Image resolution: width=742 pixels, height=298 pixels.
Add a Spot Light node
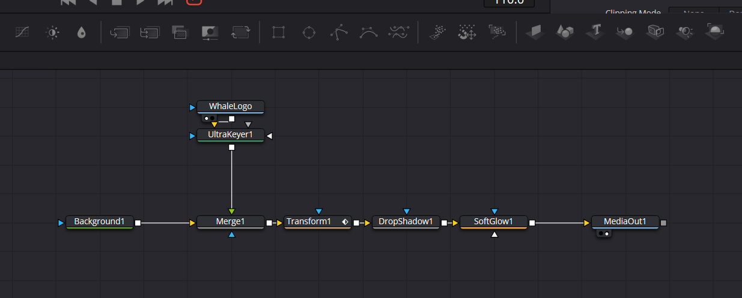tap(685, 32)
